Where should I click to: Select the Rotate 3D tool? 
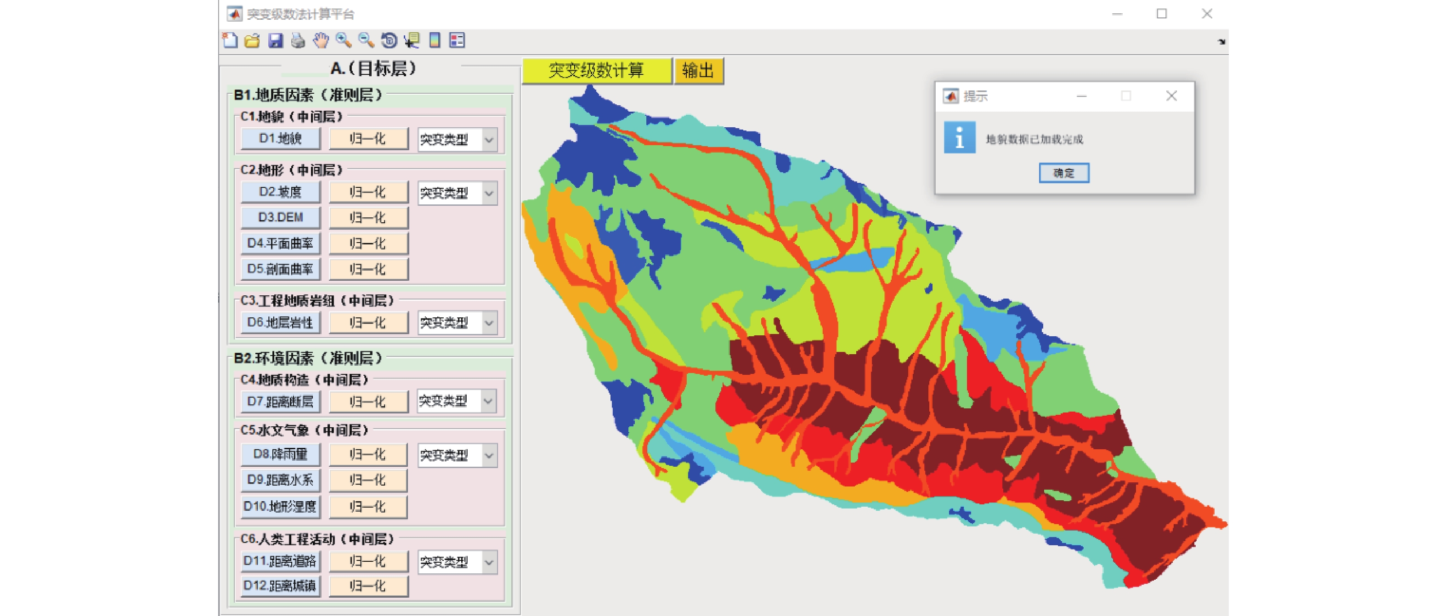click(x=389, y=40)
